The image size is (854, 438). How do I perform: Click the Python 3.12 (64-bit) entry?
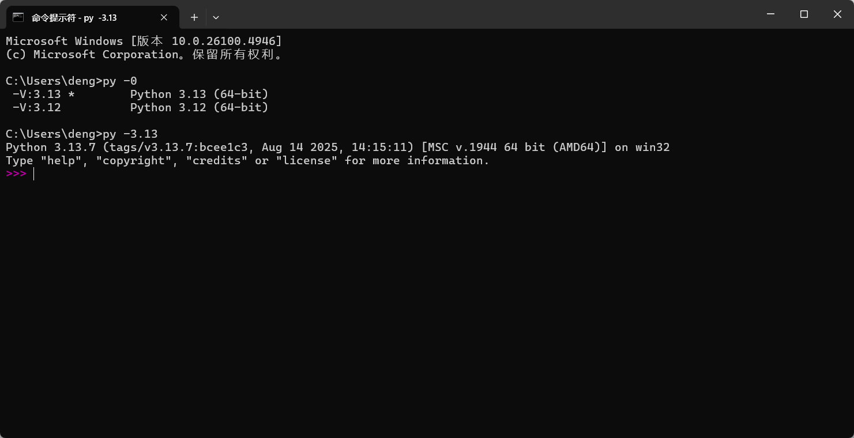click(x=200, y=107)
